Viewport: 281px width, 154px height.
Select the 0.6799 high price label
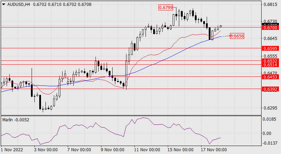(x=165, y=7)
